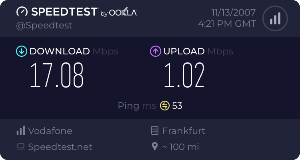Click the yellow ping icon
Image resolution: width=300 pixels, height=160 pixels.
pyautogui.click(x=165, y=106)
